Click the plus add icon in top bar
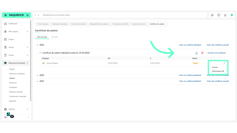This screenshot has width=237, height=133. click(212, 15)
